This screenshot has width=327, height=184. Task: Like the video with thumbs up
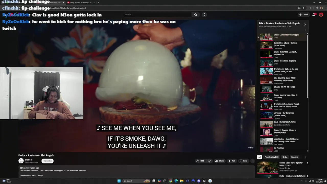click(x=200, y=161)
